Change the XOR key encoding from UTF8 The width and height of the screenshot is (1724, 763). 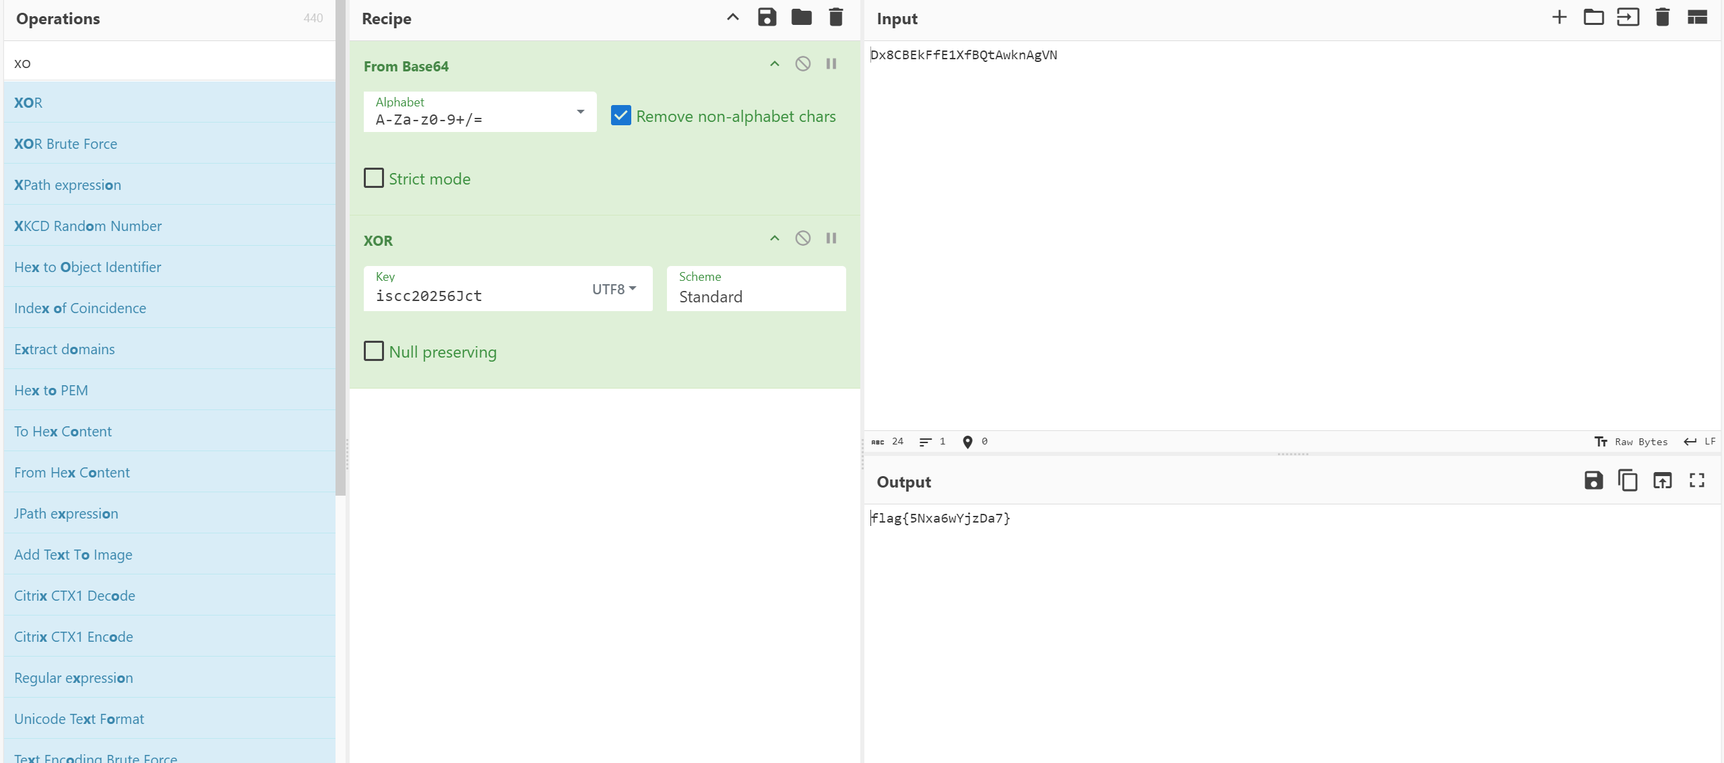[x=614, y=289]
